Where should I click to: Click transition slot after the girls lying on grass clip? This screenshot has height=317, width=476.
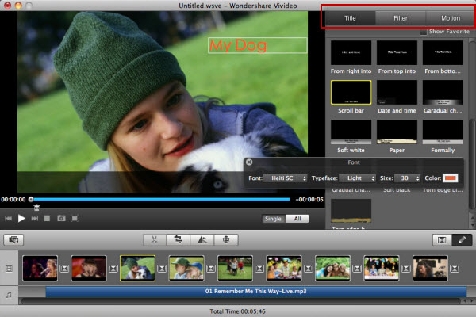click(x=357, y=269)
